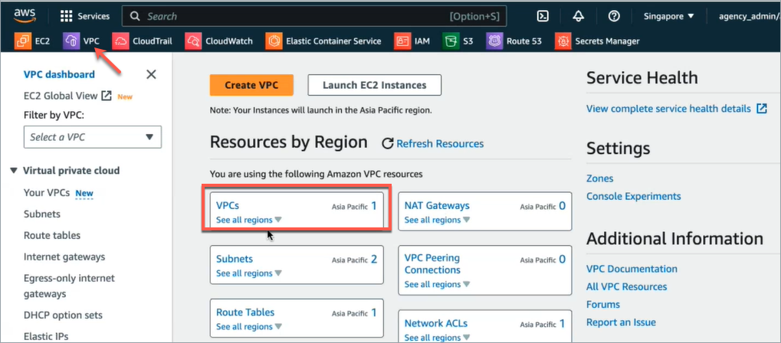Open the EC2 service shortcut

[33, 41]
